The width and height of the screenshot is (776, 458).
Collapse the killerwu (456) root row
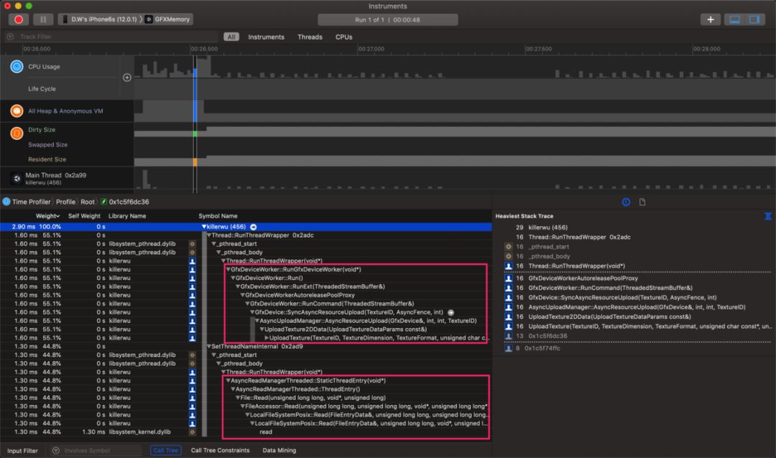[x=203, y=227]
